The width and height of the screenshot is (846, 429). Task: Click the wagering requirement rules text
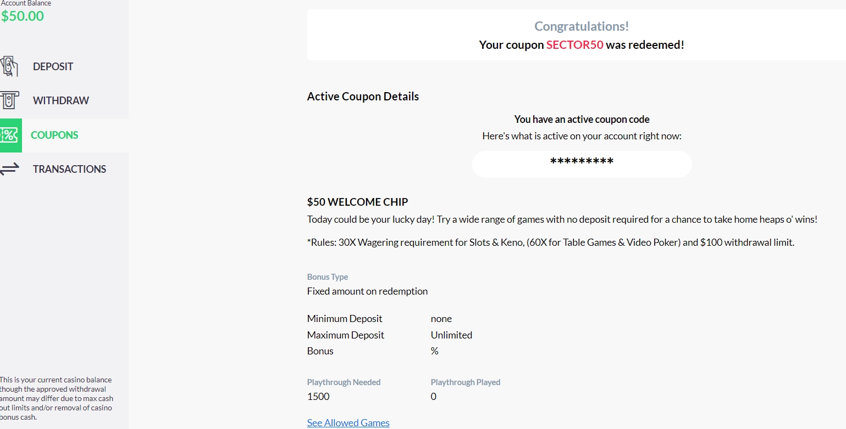(x=550, y=242)
